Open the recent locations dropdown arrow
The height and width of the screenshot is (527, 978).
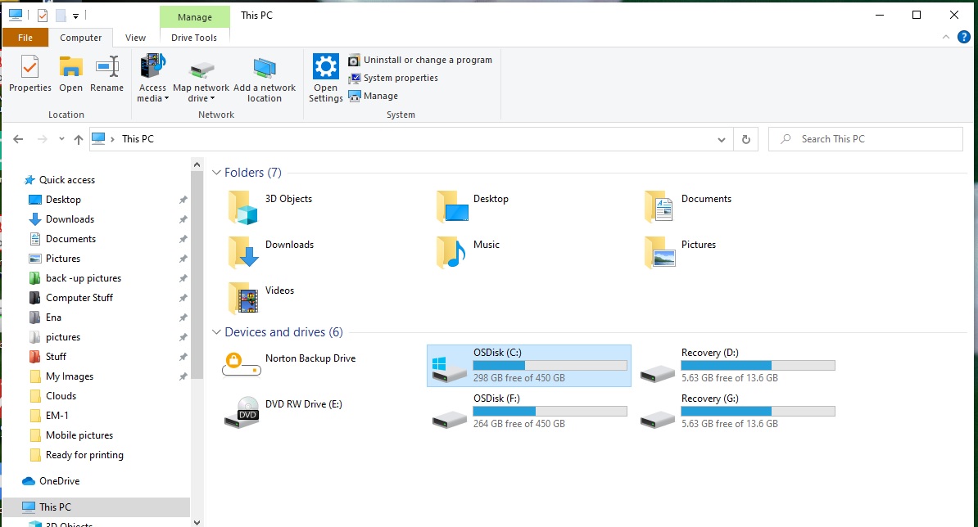tap(61, 139)
